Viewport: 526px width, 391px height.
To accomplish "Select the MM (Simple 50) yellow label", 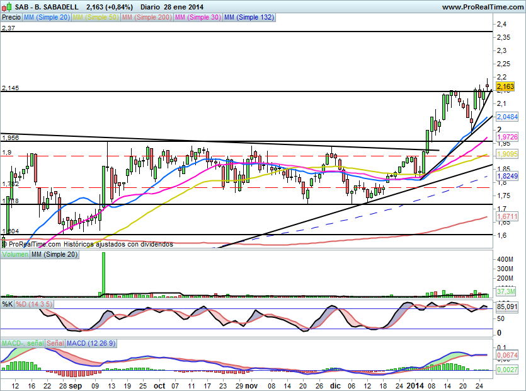I will pyautogui.click(x=96, y=17).
